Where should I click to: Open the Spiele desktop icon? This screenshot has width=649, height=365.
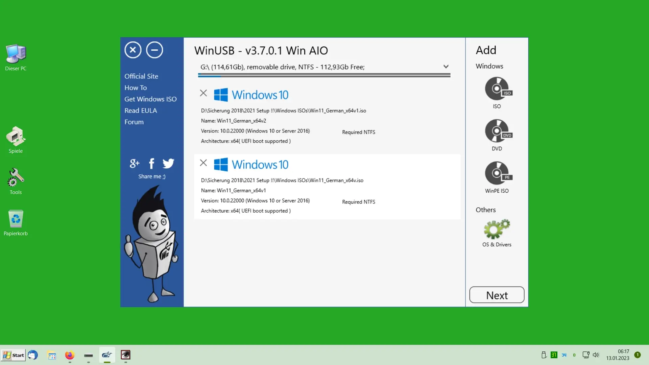click(x=16, y=140)
